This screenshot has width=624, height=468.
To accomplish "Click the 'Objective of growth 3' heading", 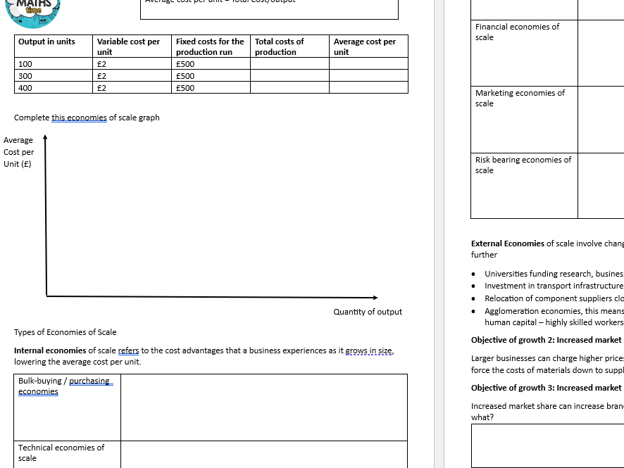I will pyautogui.click(x=547, y=388).
